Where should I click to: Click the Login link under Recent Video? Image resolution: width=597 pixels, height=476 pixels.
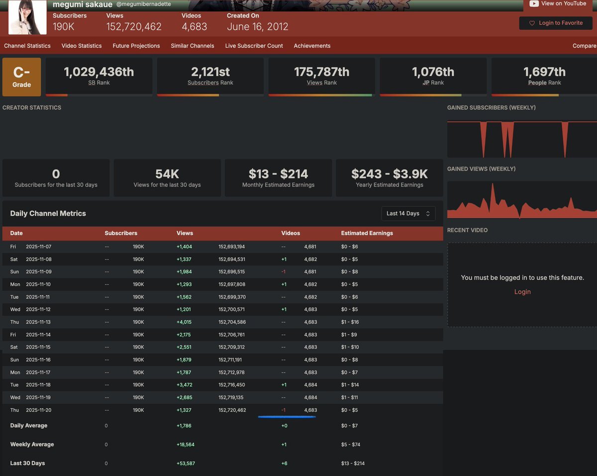[x=522, y=292]
